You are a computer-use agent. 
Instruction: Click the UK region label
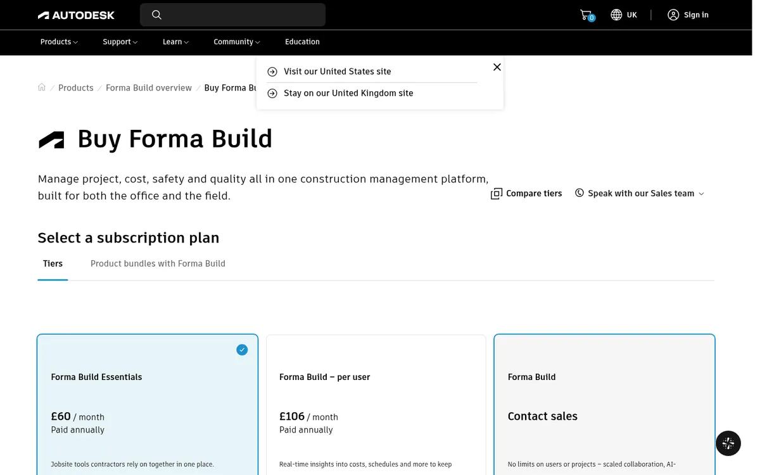[632, 15]
